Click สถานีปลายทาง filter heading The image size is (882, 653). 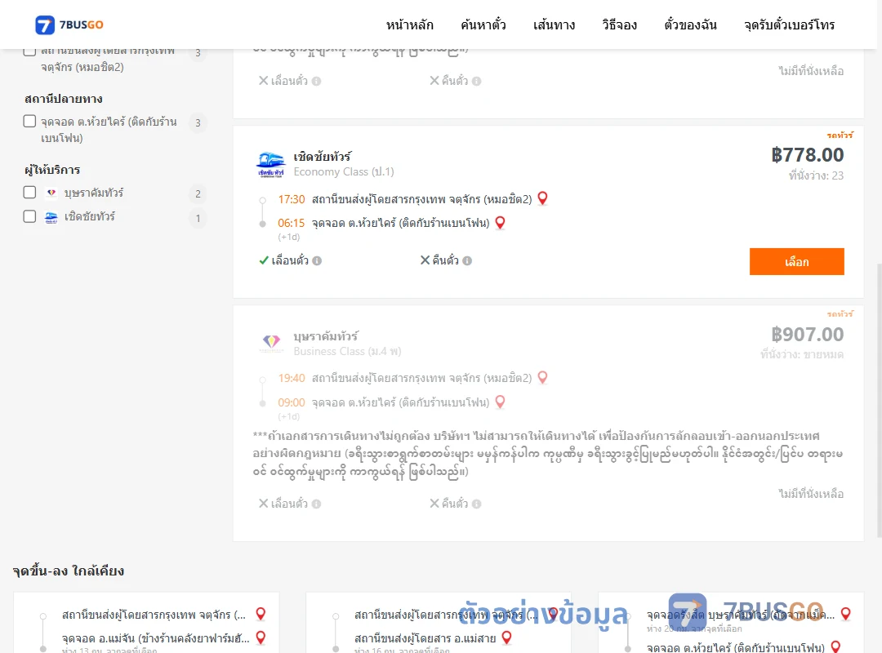[64, 99]
